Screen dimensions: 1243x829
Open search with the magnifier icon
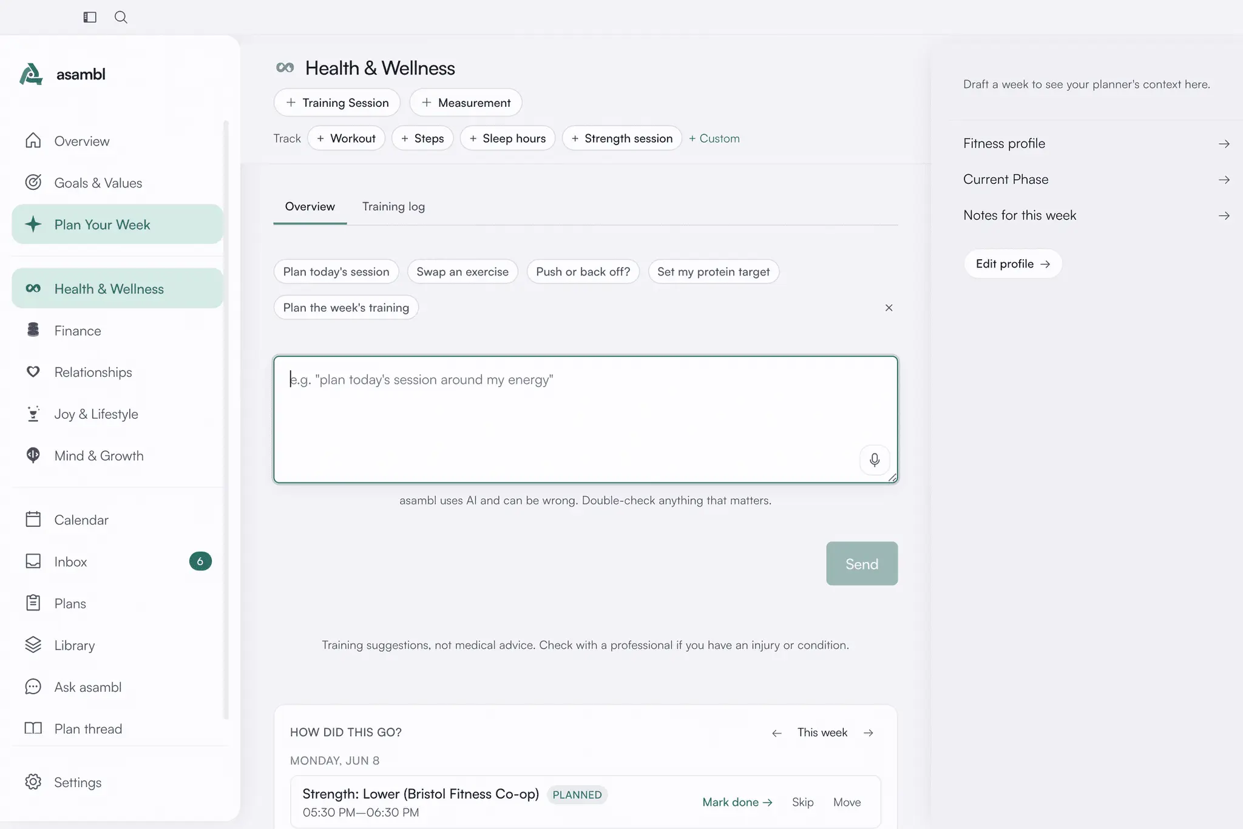pos(121,17)
